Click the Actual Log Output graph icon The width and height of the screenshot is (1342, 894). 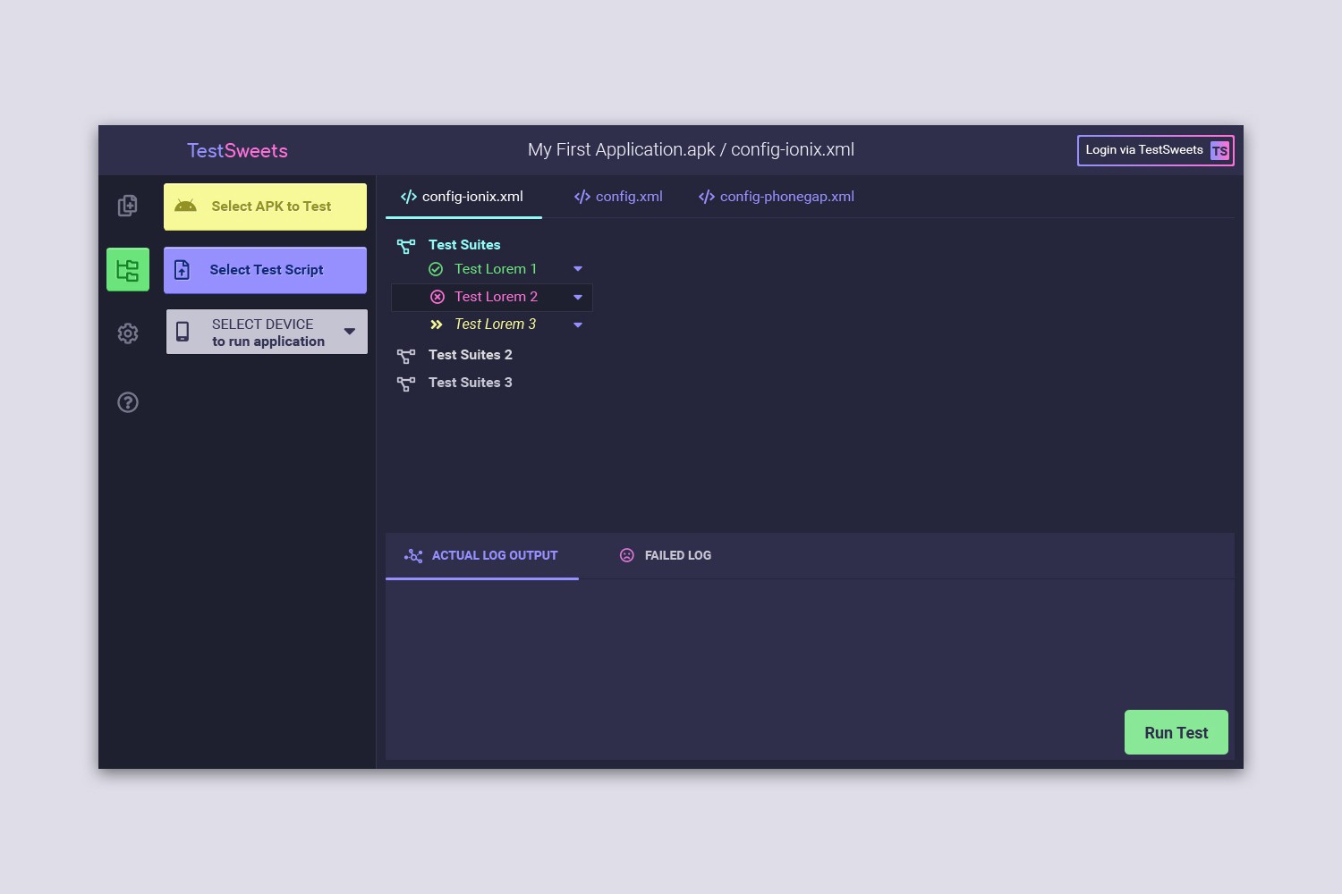pos(413,556)
